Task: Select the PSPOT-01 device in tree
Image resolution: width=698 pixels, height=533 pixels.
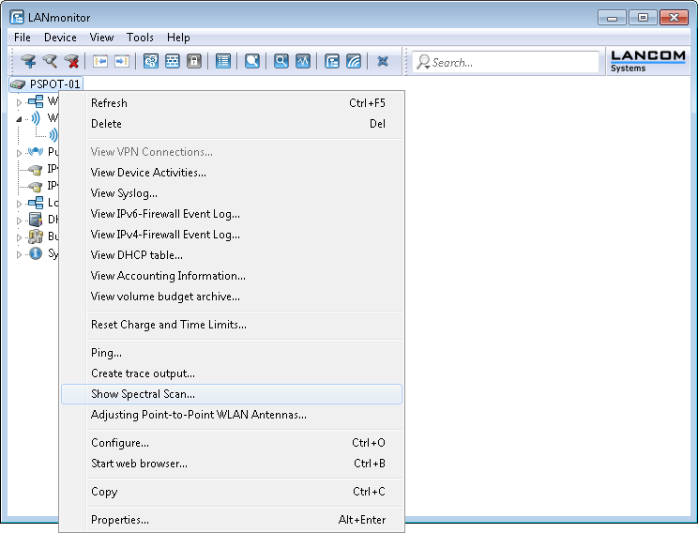Action: (x=54, y=84)
